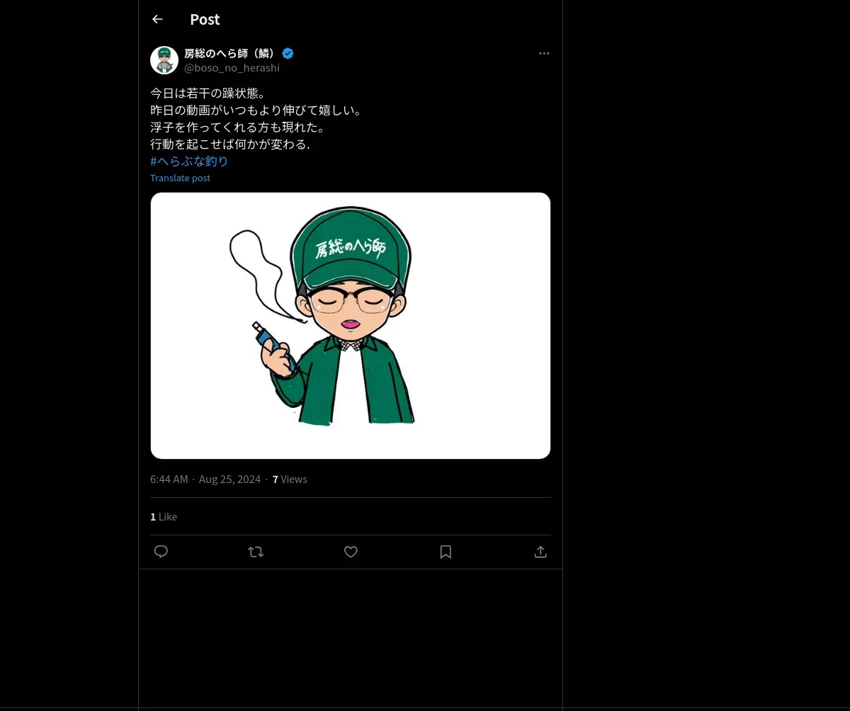This screenshot has height=711, width=850.
Task: Open the share post icon
Action: coord(540,552)
